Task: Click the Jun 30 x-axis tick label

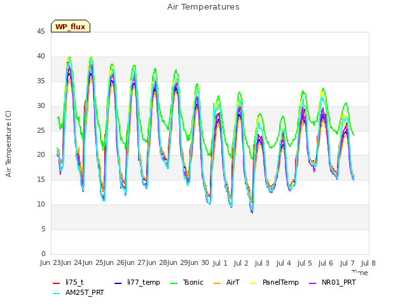Action: point(198,262)
